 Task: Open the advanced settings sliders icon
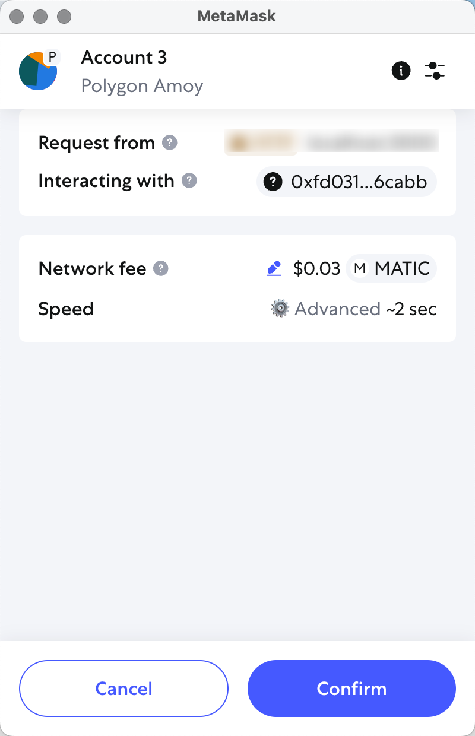coord(435,71)
